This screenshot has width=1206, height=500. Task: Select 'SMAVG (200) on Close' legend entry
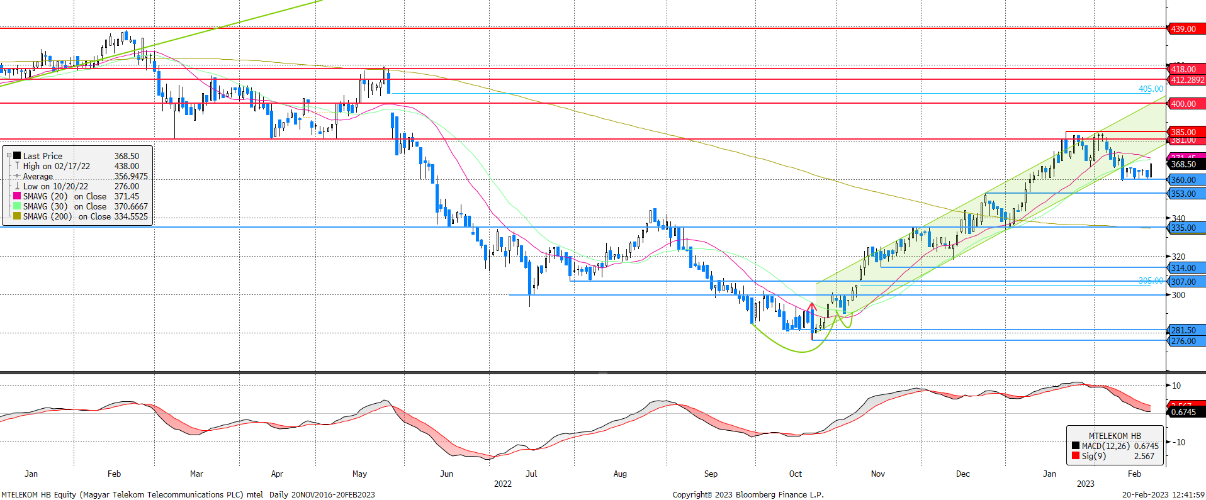coord(67,216)
